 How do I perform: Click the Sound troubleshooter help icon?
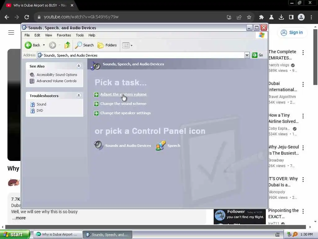[32, 105]
